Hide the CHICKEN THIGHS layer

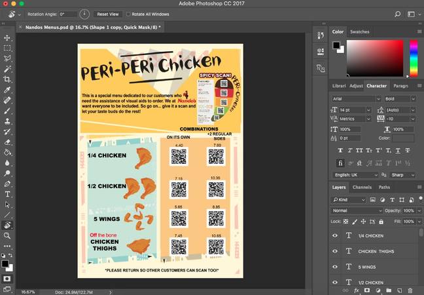click(x=335, y=251)
